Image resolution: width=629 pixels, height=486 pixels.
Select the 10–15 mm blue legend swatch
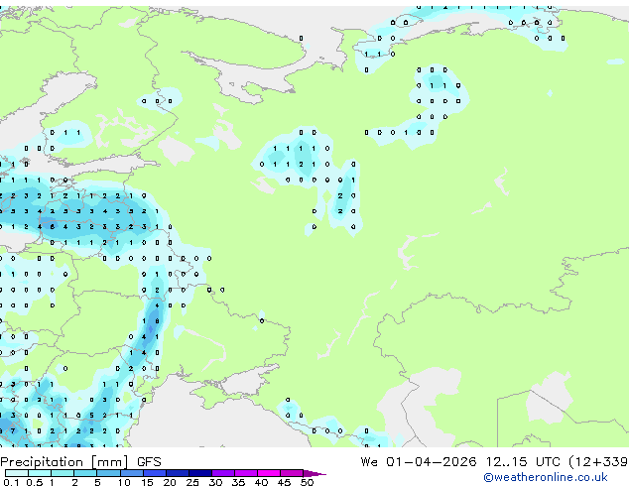pyautogui.click(x=131, y=473)
